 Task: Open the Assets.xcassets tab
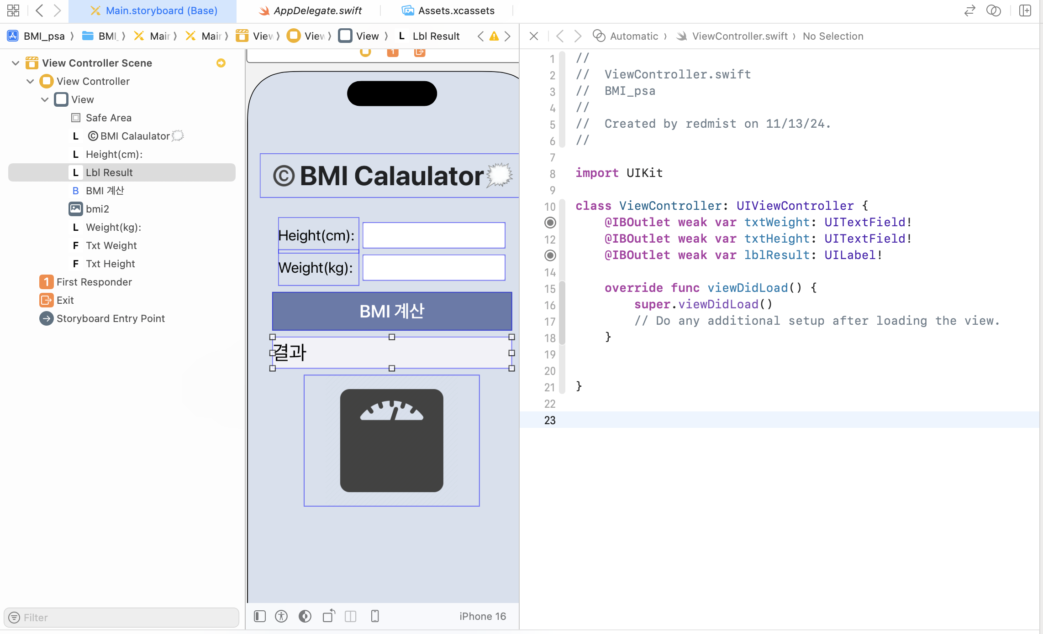tap(448, 10)
